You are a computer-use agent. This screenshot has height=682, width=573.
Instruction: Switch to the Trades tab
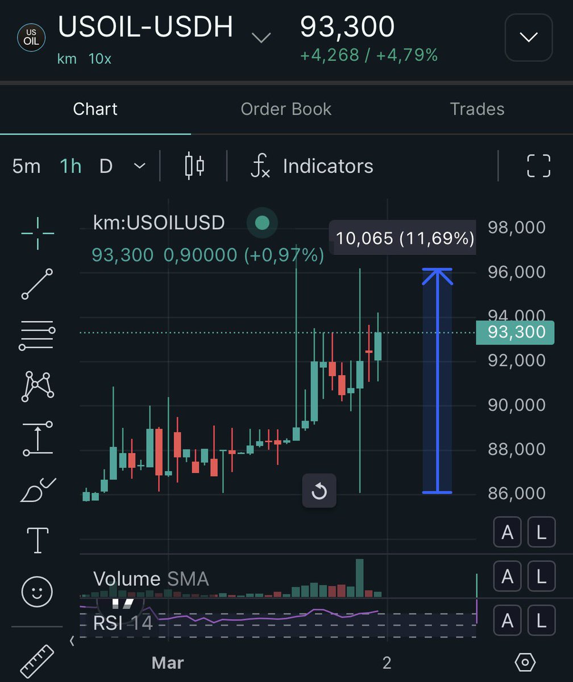477,109
